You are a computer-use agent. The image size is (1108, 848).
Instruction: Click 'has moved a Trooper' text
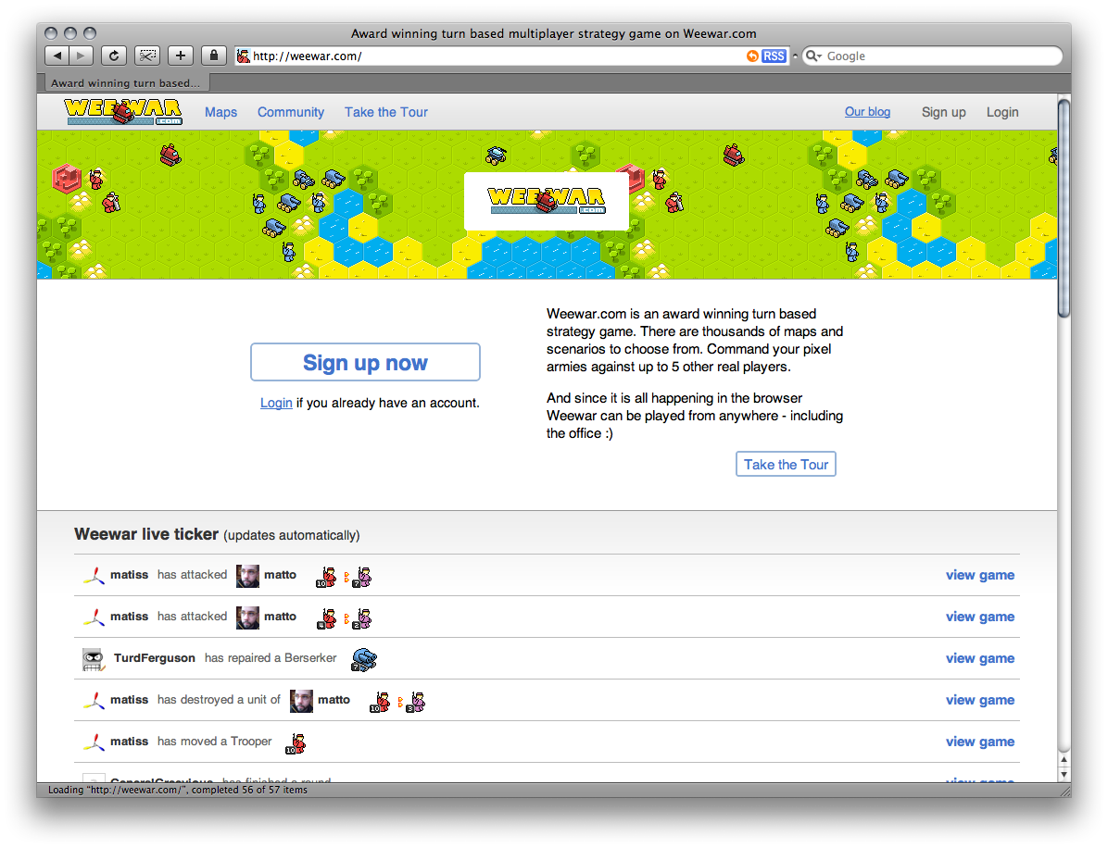(x=214, y=742)
